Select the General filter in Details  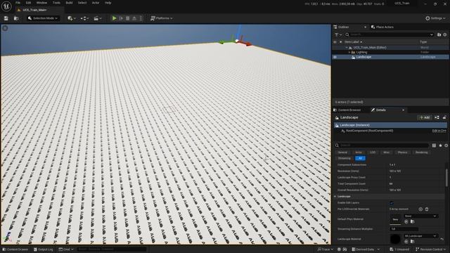tap(342, 153)
